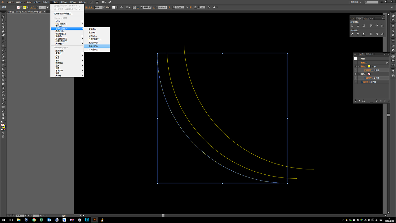The height and width of the screenshot is (223, 396).
Task: Select the Type tool
Action: point(3,39)
